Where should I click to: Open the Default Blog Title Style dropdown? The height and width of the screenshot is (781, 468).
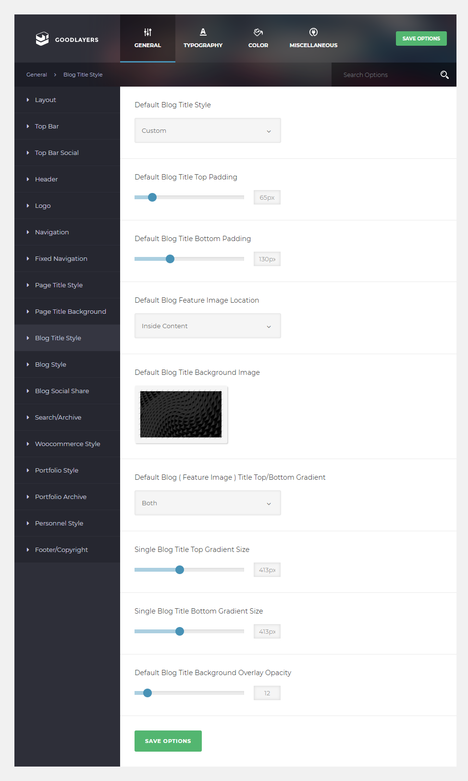click(208, 130)
